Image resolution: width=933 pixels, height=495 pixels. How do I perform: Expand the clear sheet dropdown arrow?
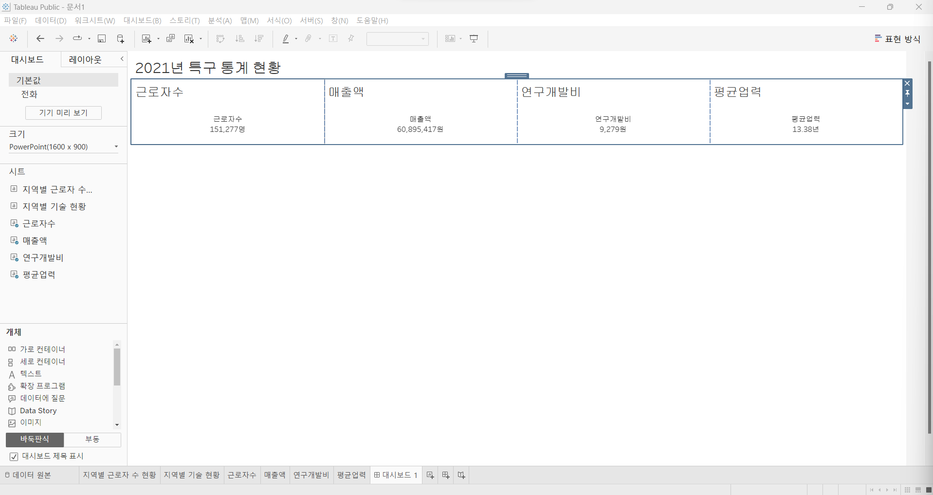pyautogui.click(x=201, y=38)
